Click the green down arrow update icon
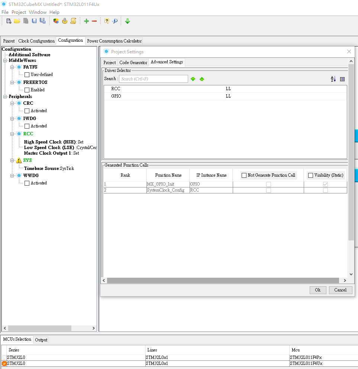The height and width of the screenshot is (369, 358). point(128,21)
